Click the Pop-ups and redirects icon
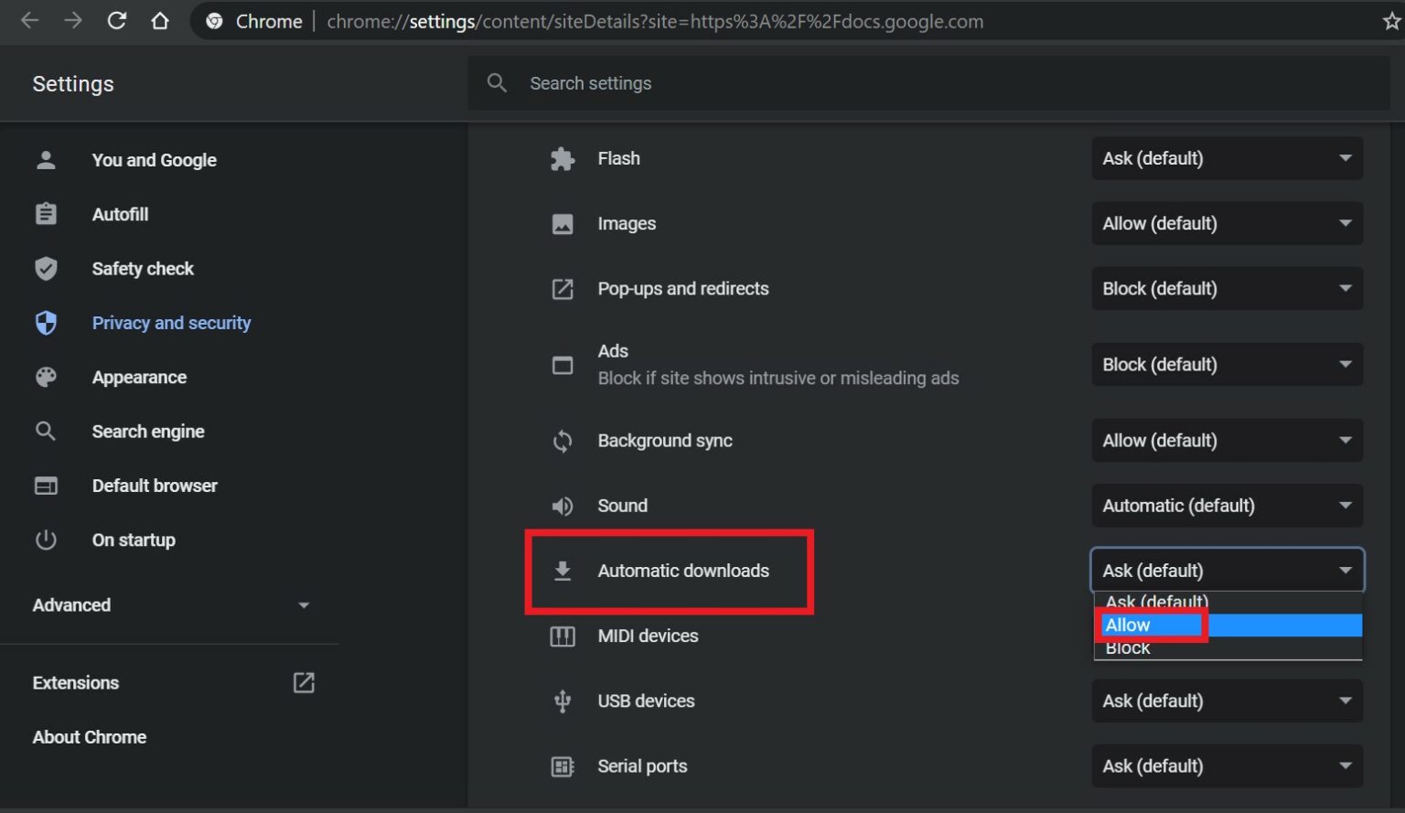The image size is (1405, 813). (x=563, y=289)
